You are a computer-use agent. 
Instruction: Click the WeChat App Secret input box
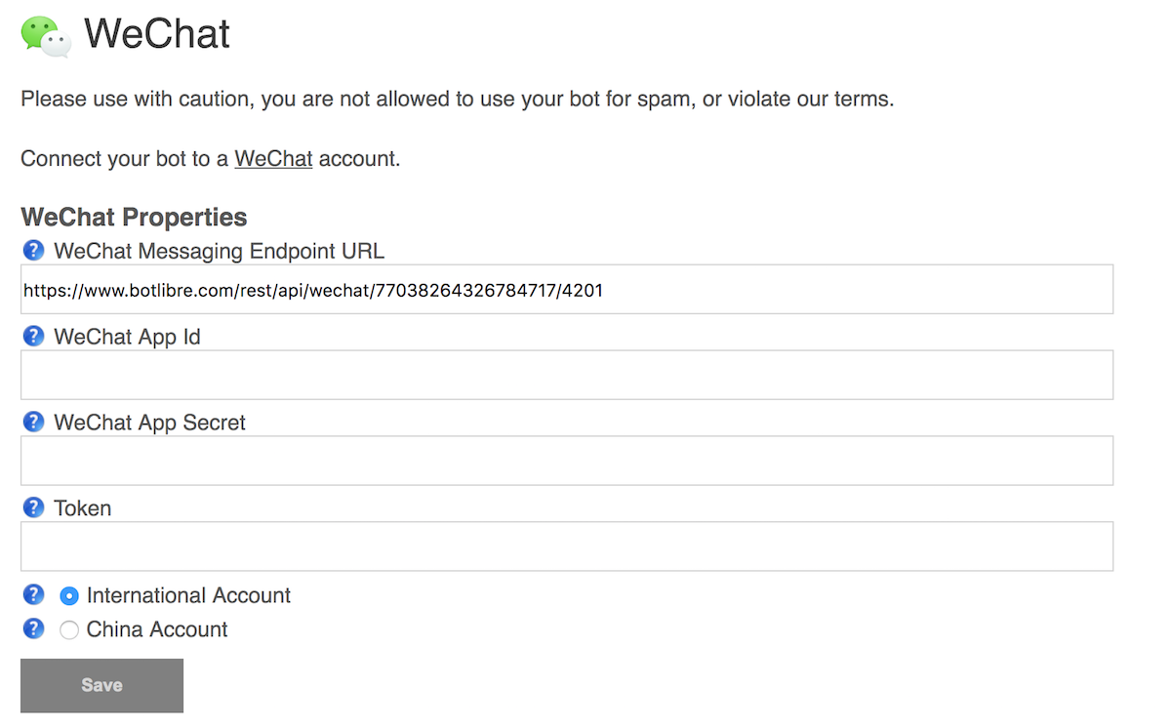(x=566, y=461)
